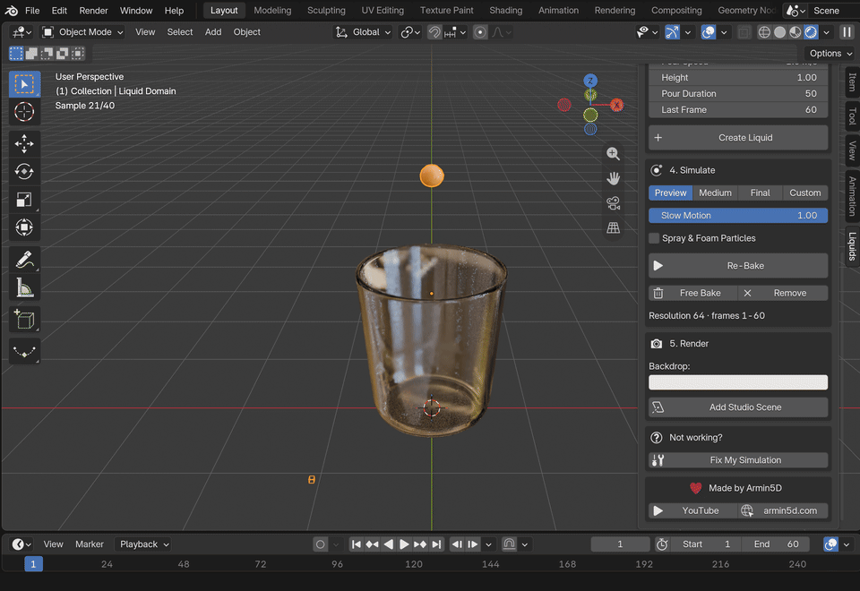Viewport: 860px width, 591px height.
Task: Open the pivot point dropdown
Action: [410, 32]
